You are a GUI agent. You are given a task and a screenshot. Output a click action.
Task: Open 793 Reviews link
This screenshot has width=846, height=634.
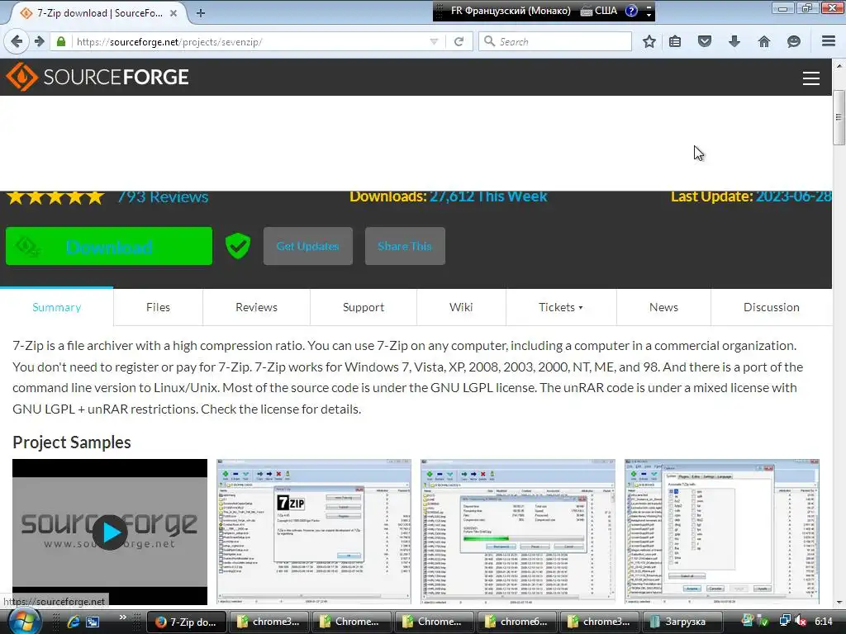click(163, 196)
